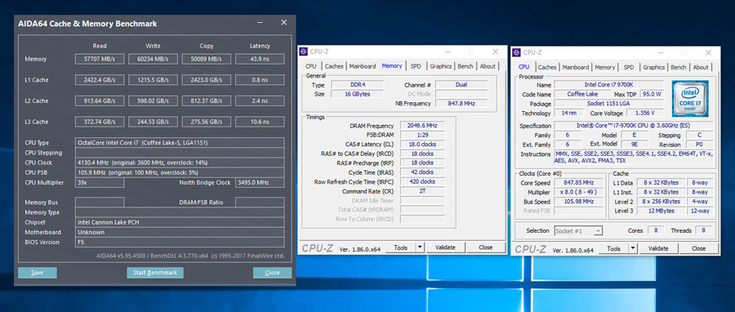The height and width of the screenshot is (312, 735).
Task: Open Caches tab in CPU-Z CPU window
Action: tap(547, 68)
